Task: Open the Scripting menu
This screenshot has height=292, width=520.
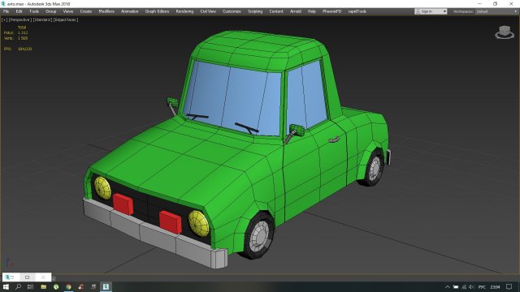Action: (x=255, y=11)
